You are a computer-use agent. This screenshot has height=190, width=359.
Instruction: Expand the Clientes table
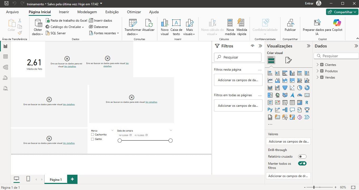[317, 65]
